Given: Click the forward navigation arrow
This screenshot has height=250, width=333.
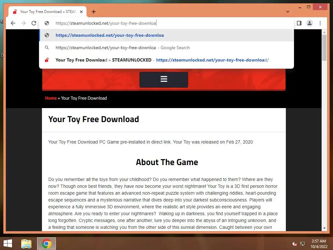Looking at the screenshot, I should tap(23, 23).
